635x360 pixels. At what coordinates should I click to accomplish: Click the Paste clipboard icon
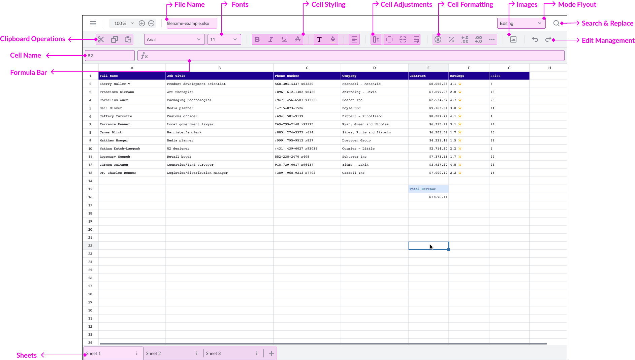click(128, 39)
